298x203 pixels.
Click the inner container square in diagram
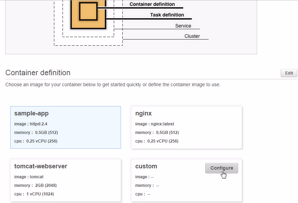point(88,11)
